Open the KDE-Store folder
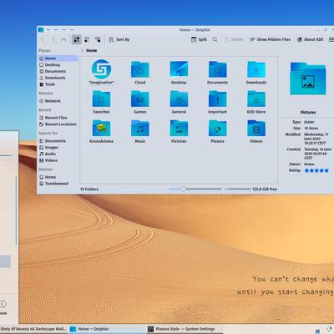The image size is (334, 334). (x=256, y=101)
